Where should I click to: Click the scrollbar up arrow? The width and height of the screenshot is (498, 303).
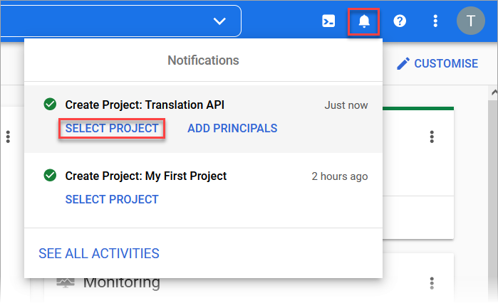[x=494, y=92]
